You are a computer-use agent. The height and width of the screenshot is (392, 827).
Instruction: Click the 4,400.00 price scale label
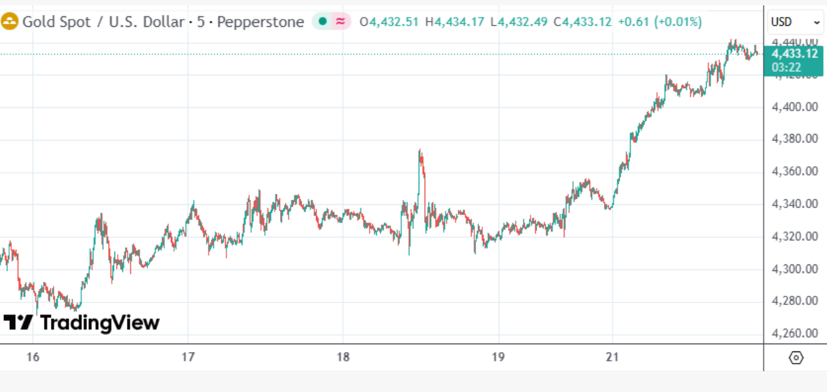pyautogui.click(x=795, y=107)
